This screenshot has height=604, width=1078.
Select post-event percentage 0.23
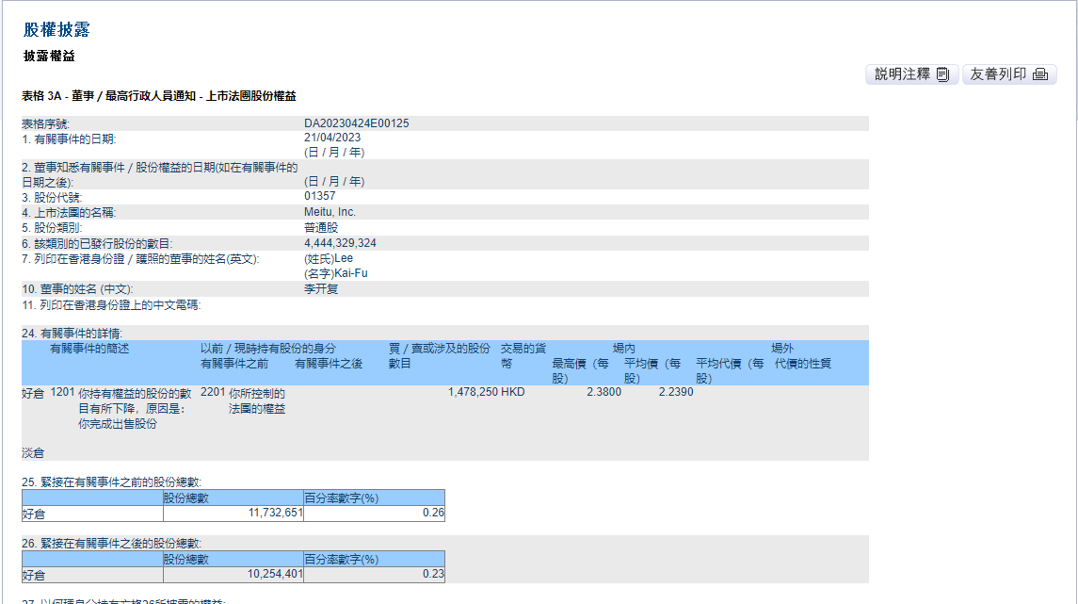pyautogui.click(x=434, y=574)
